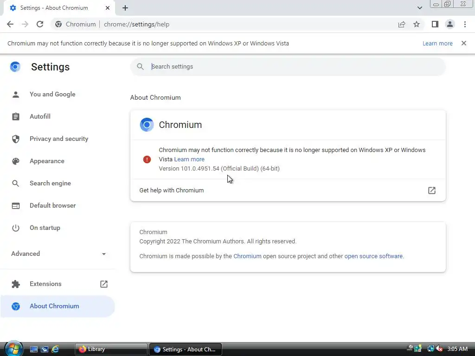Click the address bar URL
The image size is (475, 356).
point(137,24)
